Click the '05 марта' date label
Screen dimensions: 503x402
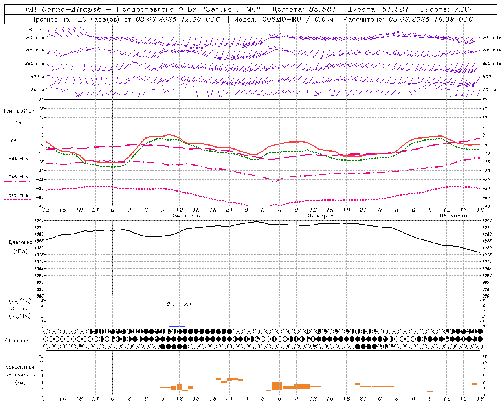pos(320,216)
